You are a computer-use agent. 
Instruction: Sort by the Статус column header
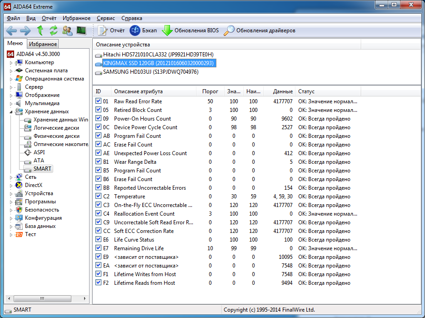[x=328, y=91]
